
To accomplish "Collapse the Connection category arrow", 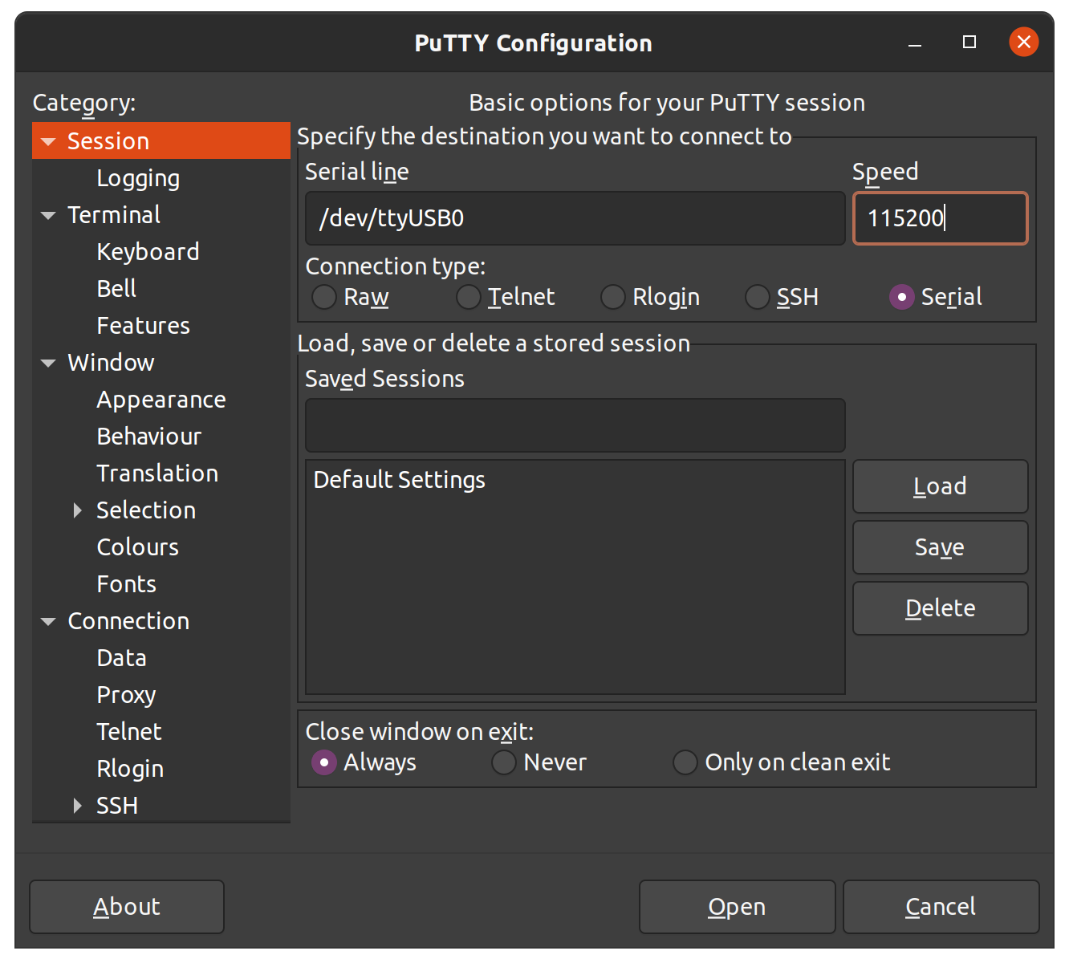I will [48, 621].
